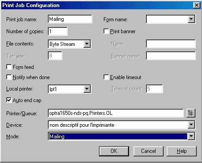Click the Printer/Queue label text
The image size is (202, 163).
(22, 114)
